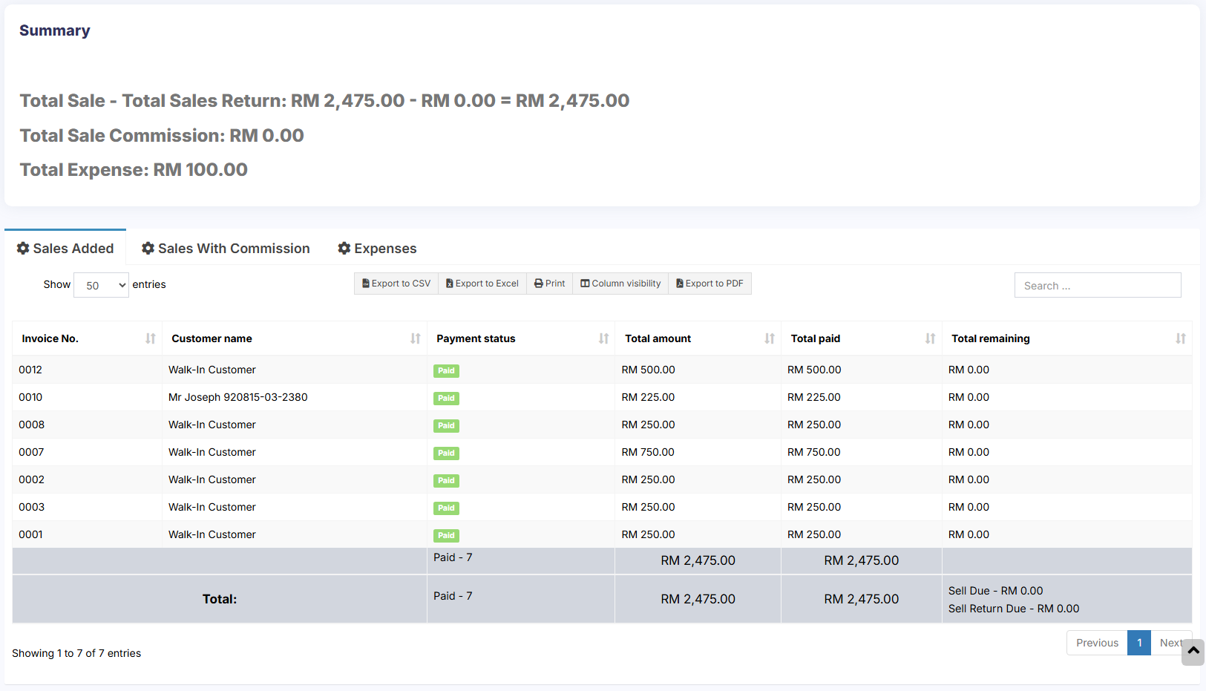Select page 1 in pagination
The image size is (1206, 691).
(x=1138, y=643)
